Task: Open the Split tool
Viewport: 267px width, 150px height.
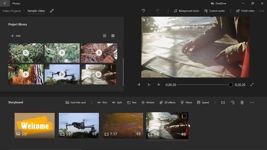Action: click(117, 102)
